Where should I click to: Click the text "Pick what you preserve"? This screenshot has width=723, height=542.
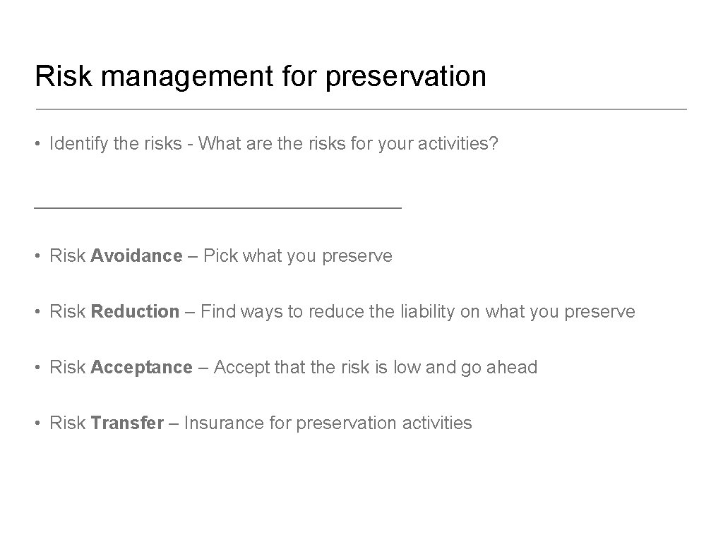pos(297,255)
